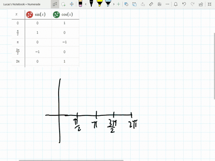Undo the last action

[x=184, y=4]
